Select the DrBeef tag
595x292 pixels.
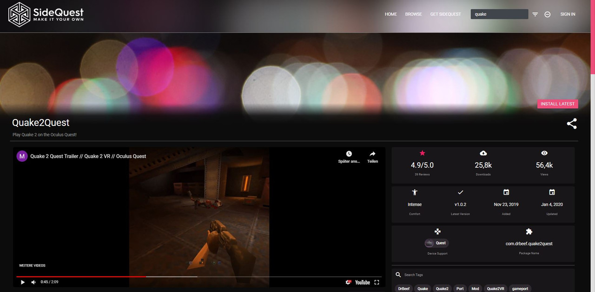[x=404, y=288]
